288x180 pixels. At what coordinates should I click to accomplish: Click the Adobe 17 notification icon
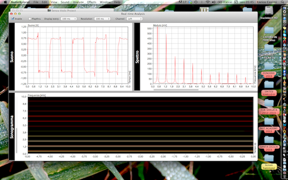point(182,2)
